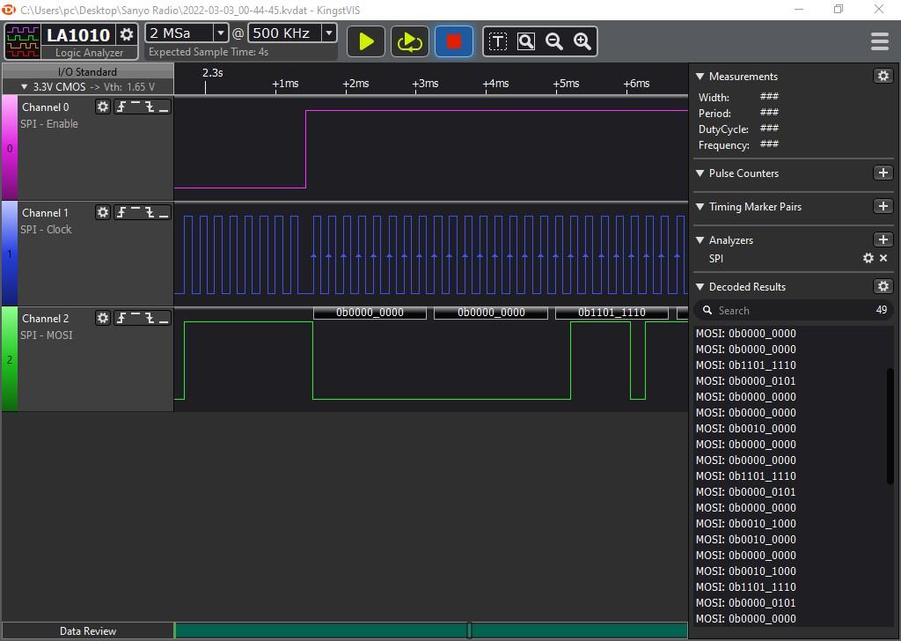Viewport: 901px width, 641px height.
Task: Add a new analyzer with plus button
Action: click(883, 239)
